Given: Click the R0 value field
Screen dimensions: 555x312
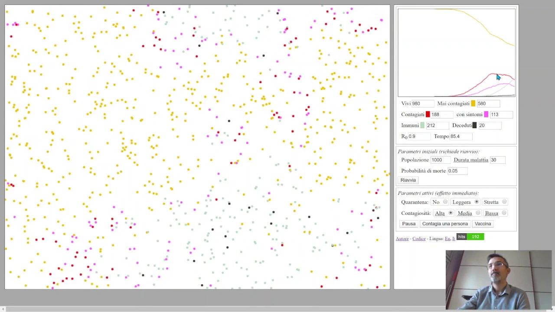Looking at the screenshot, I should click(419, 136).
